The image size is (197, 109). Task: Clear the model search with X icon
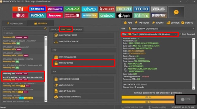[4, 28]
